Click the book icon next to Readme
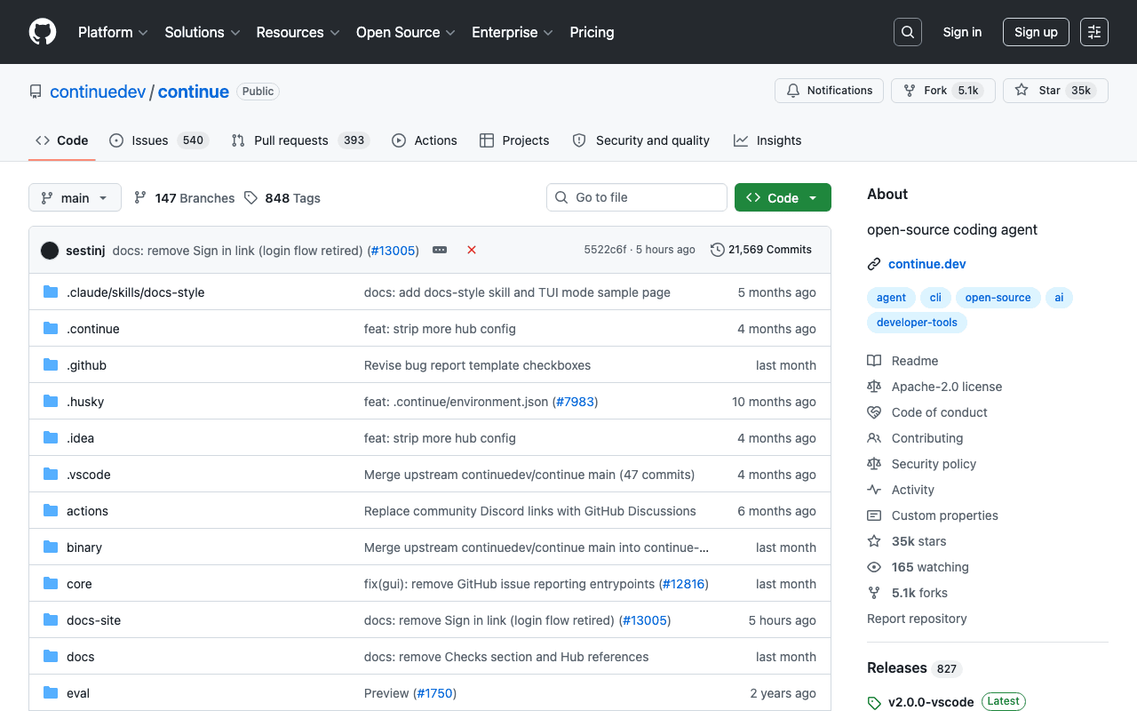This screenshot has width=1137, height=711. (874, 361)
